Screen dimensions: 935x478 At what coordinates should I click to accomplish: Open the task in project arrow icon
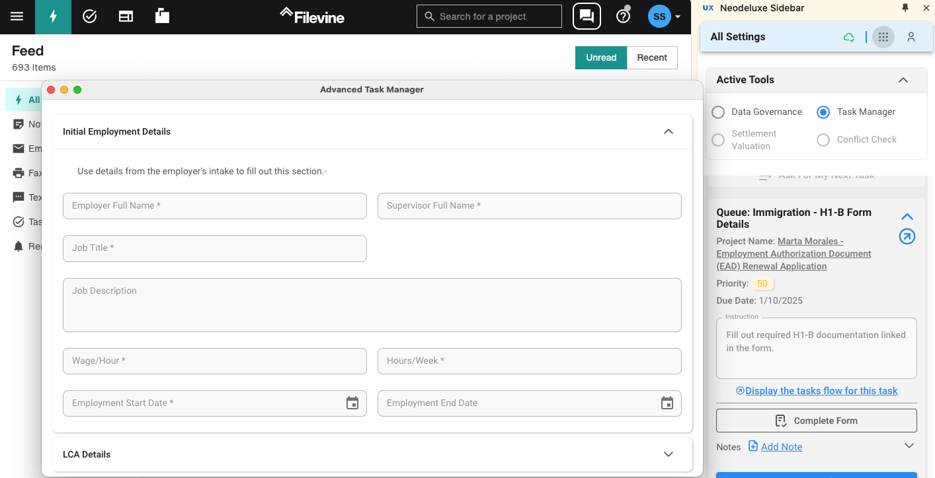click(907, 236)
